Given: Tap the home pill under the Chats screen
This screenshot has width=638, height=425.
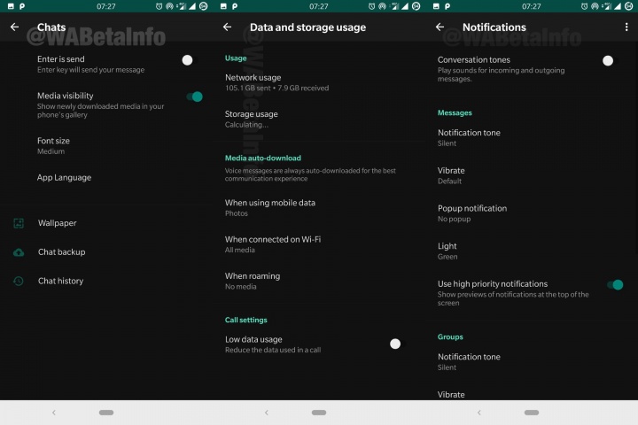Looking at the screenshot, I should pyautogui.click(x=106, y=413).
